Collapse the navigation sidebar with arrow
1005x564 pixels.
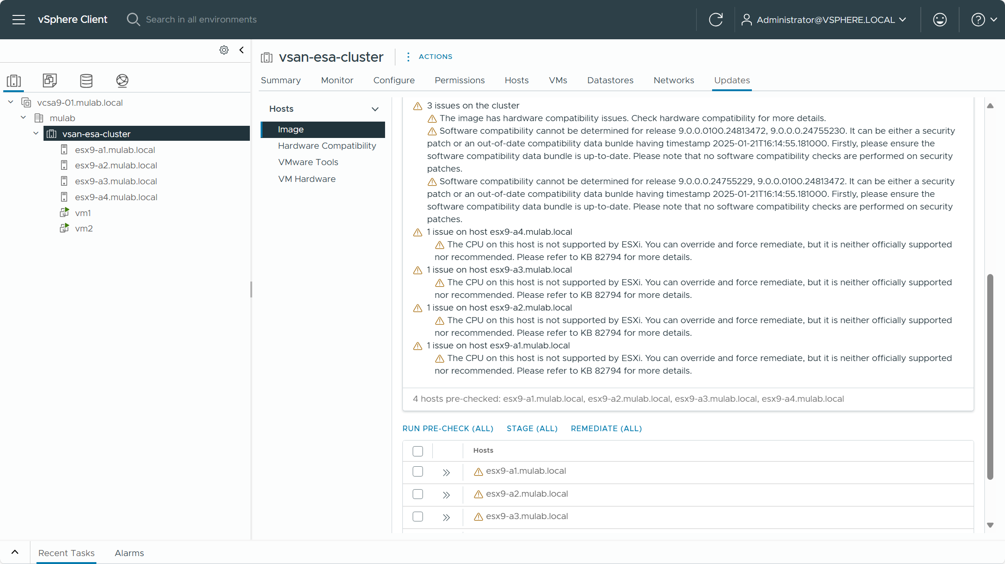(241, 50)
